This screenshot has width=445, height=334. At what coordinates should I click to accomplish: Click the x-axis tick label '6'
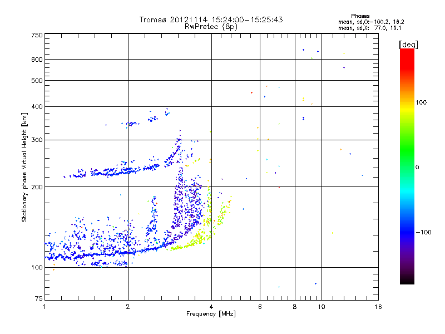pyautogui.click(x=260, y=307)
